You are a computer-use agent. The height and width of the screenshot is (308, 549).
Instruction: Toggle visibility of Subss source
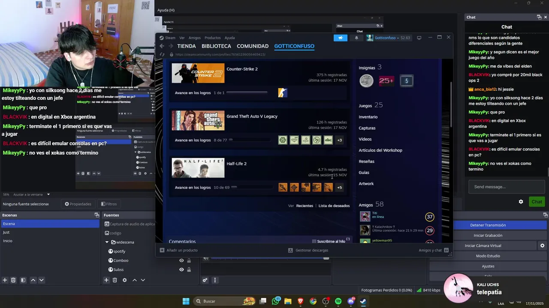181,269
